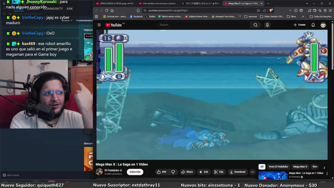The height and width of the screenshot is (188, 334).
Task: Select the From El Fedelobo chip
Action: click(x=278, y=167)
